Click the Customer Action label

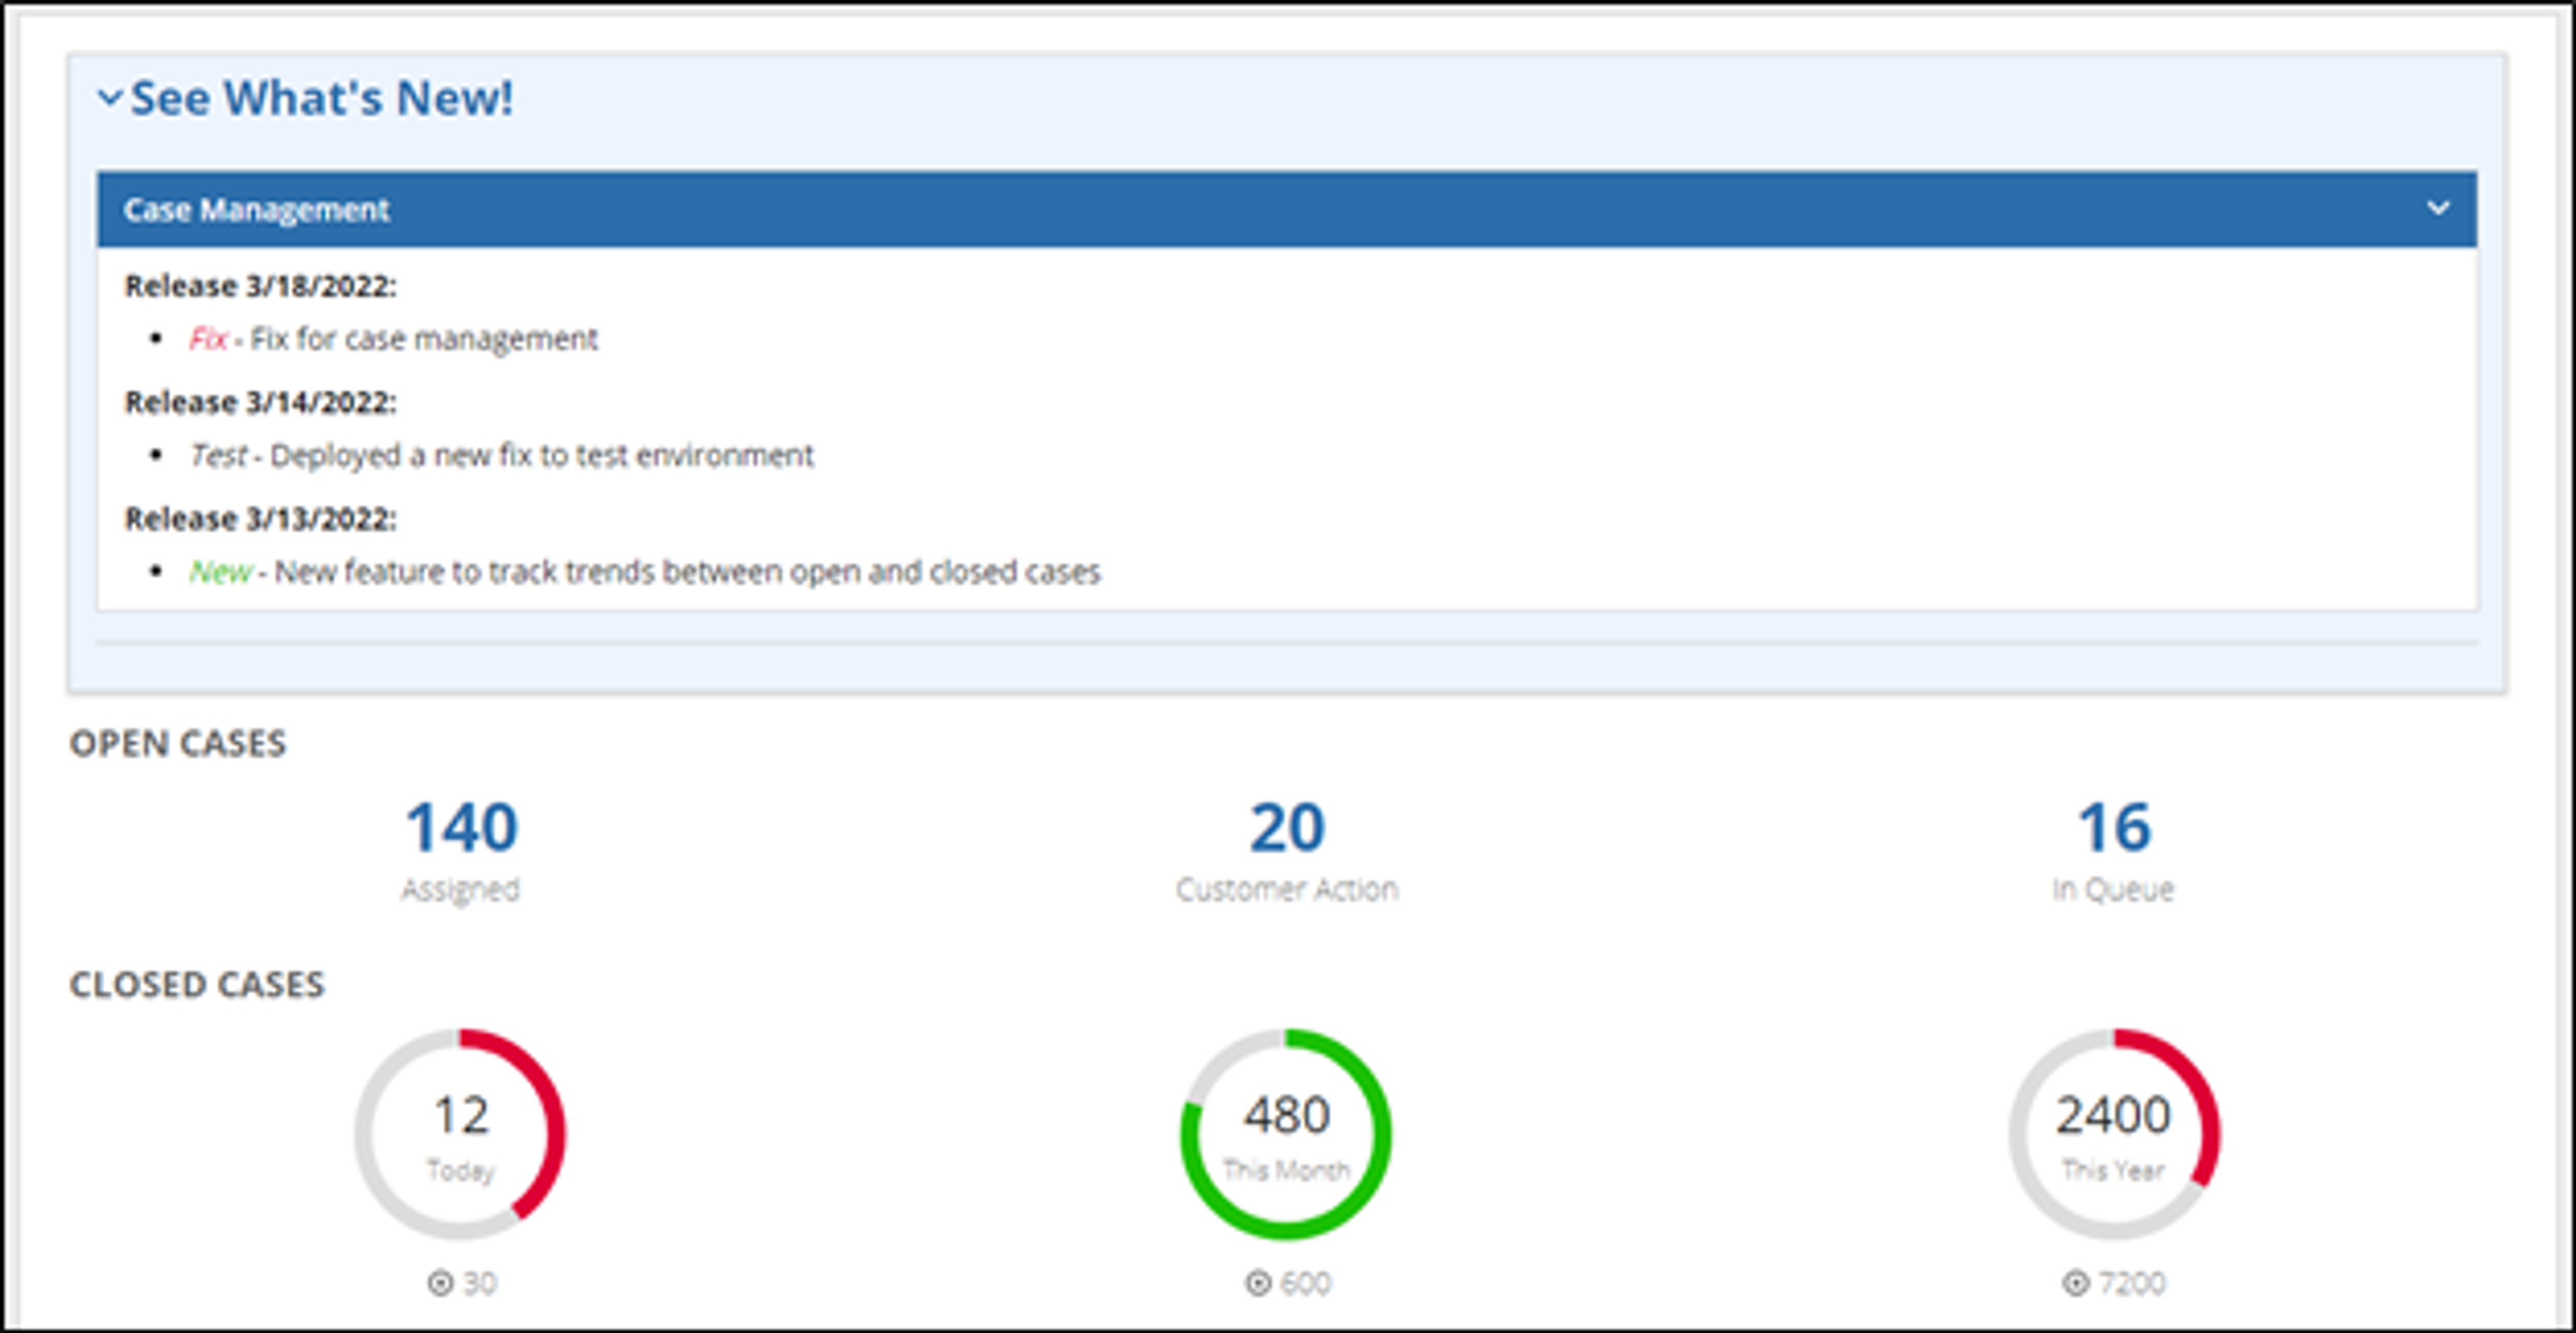(1287, 889)
